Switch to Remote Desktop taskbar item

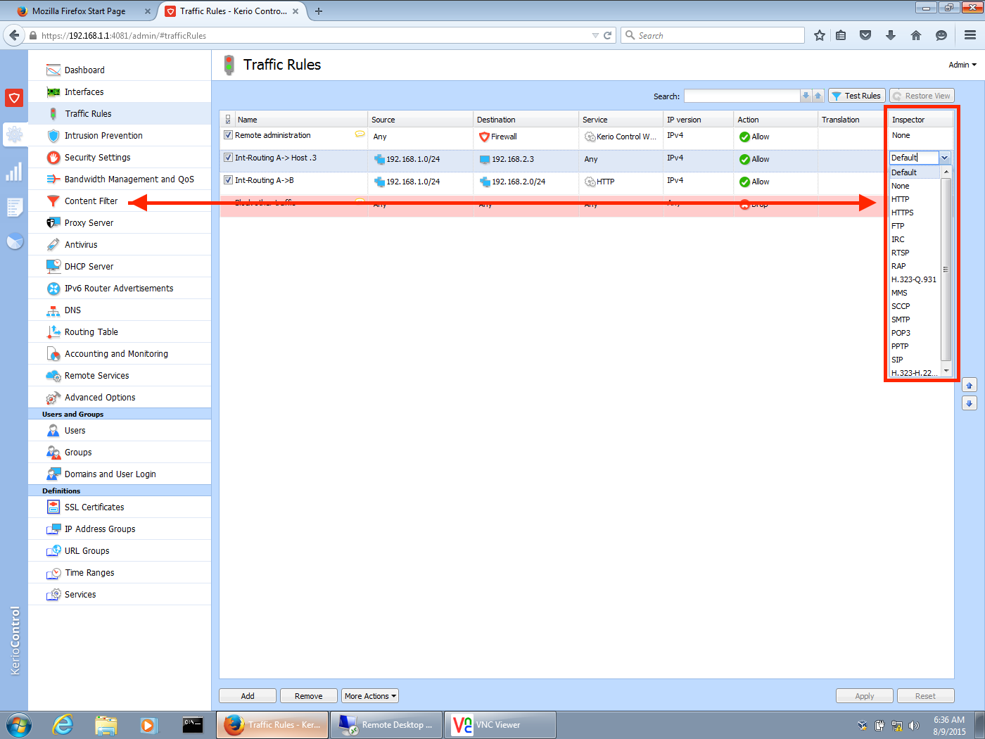(x=386, y=725)
